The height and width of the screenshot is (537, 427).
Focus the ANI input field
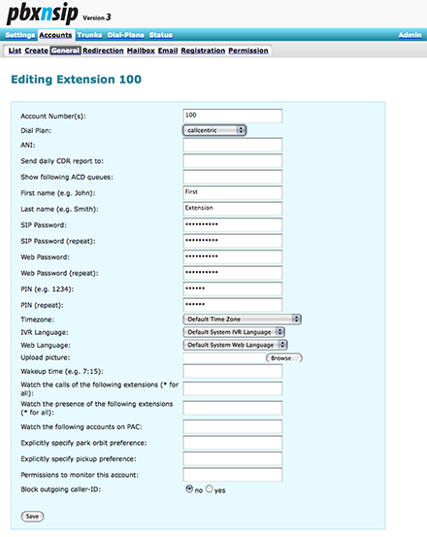(x=233, y=145)
